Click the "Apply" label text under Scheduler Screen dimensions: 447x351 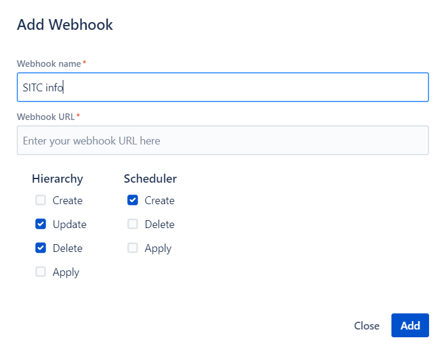(x=158, y=248)
